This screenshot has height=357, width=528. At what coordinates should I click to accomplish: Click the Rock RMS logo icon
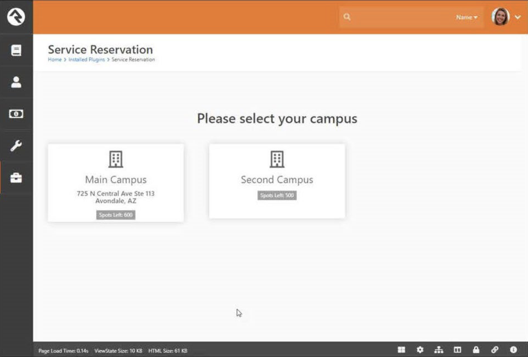[16, 17]
